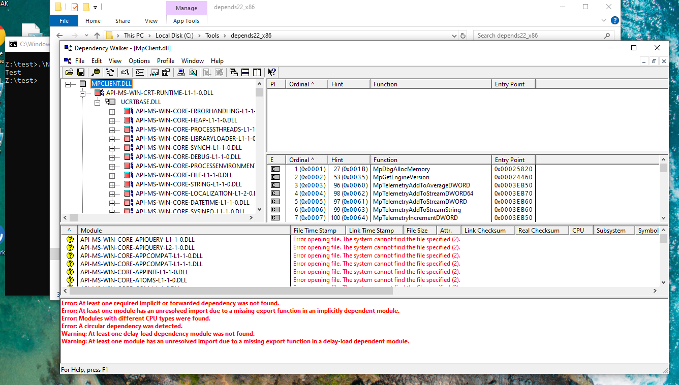
Task: Click the Tile Vertically toolbar icon
Action: (257, 72)
